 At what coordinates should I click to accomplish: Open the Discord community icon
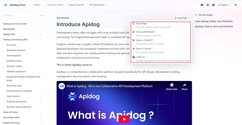(x=202, y=5)
